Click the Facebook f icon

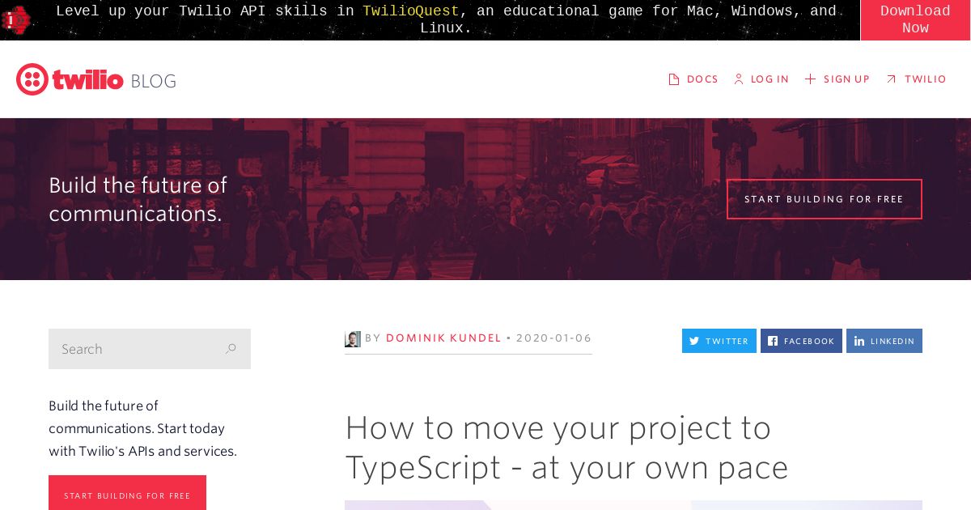click(773, 341)
